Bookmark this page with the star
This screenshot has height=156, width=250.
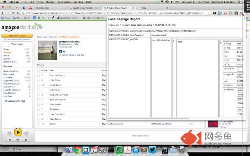point(209,13)
